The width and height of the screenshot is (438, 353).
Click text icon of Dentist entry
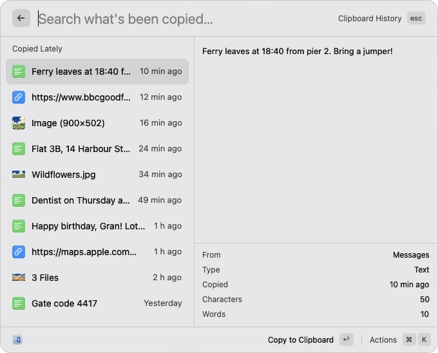(19, 200)
